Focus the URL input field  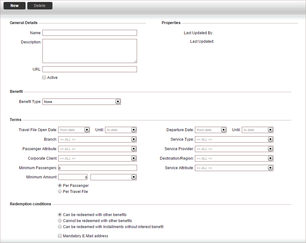pyautogui.click(x=90, y=69)
